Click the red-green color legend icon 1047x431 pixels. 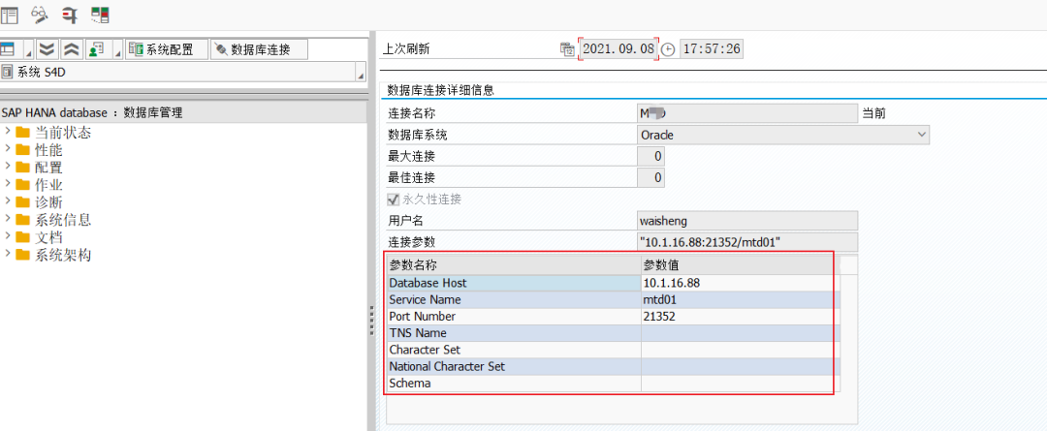point(100,14)
